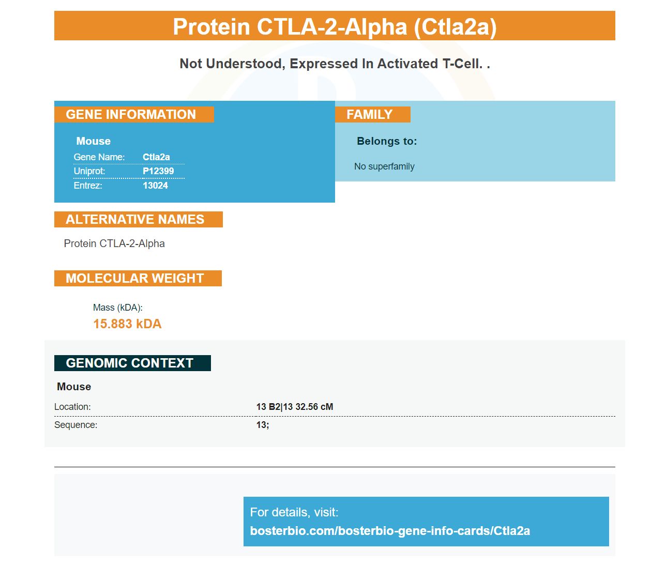Click the Entrez ID 13024
Viewport: 666px width, 566px height.
point(155,186)
